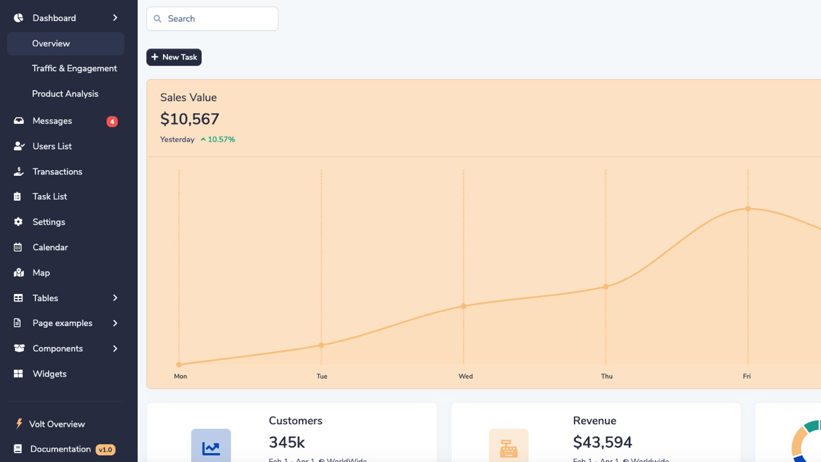
Task: Create a New Task
Action: pos(174,57)
